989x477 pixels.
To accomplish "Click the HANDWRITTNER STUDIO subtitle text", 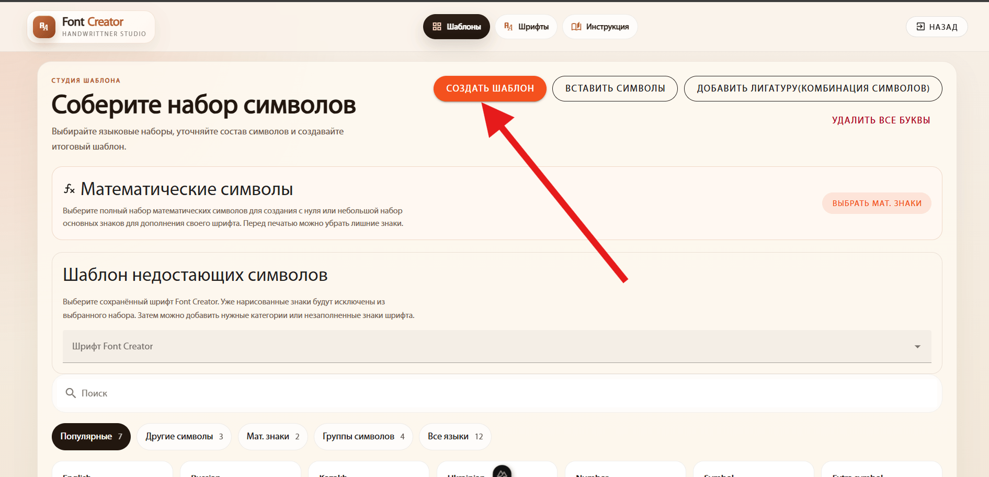I will (104, 34).
